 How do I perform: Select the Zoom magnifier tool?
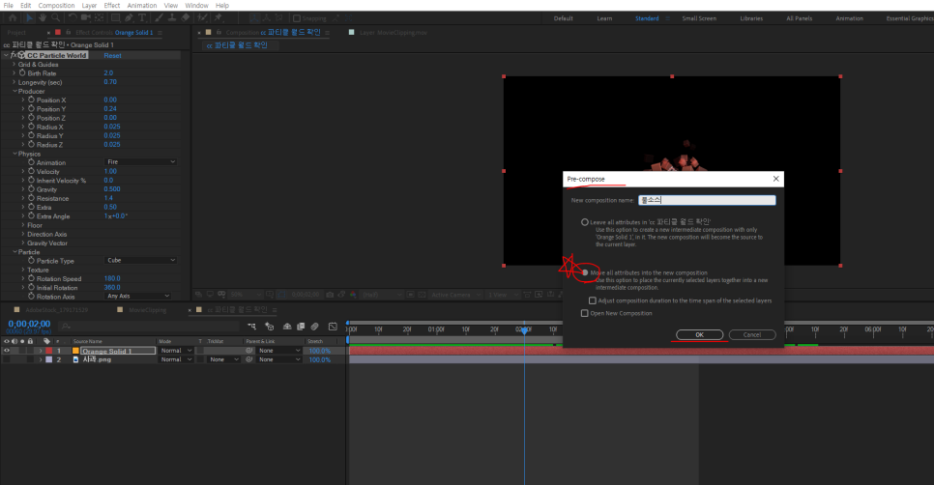[55, 18]
